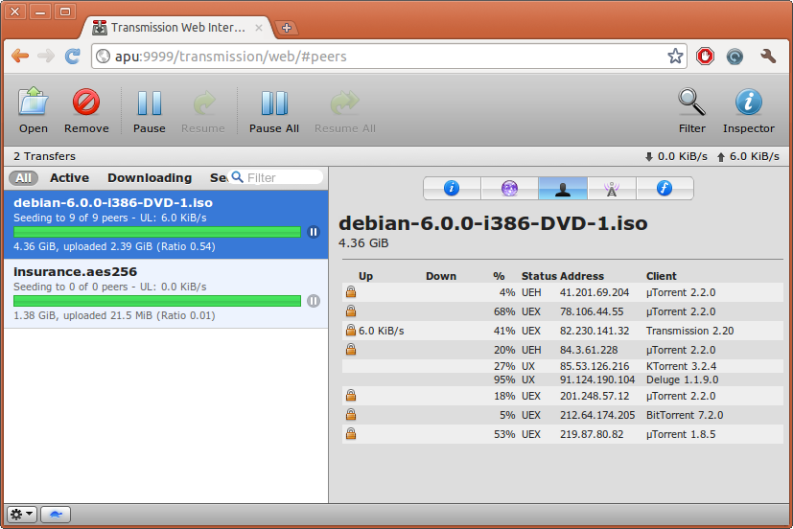793x529 pixels.
Task: Open the browser wrench menu
Action: pyautogui.click(x=768, y=57)
